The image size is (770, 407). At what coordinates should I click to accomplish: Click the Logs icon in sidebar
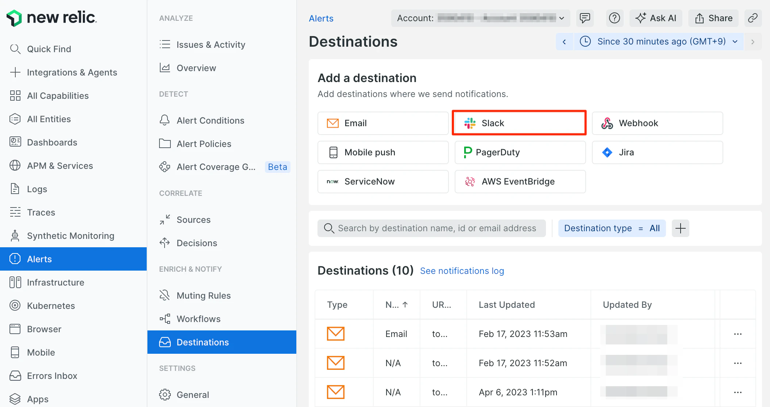[15, 189]
